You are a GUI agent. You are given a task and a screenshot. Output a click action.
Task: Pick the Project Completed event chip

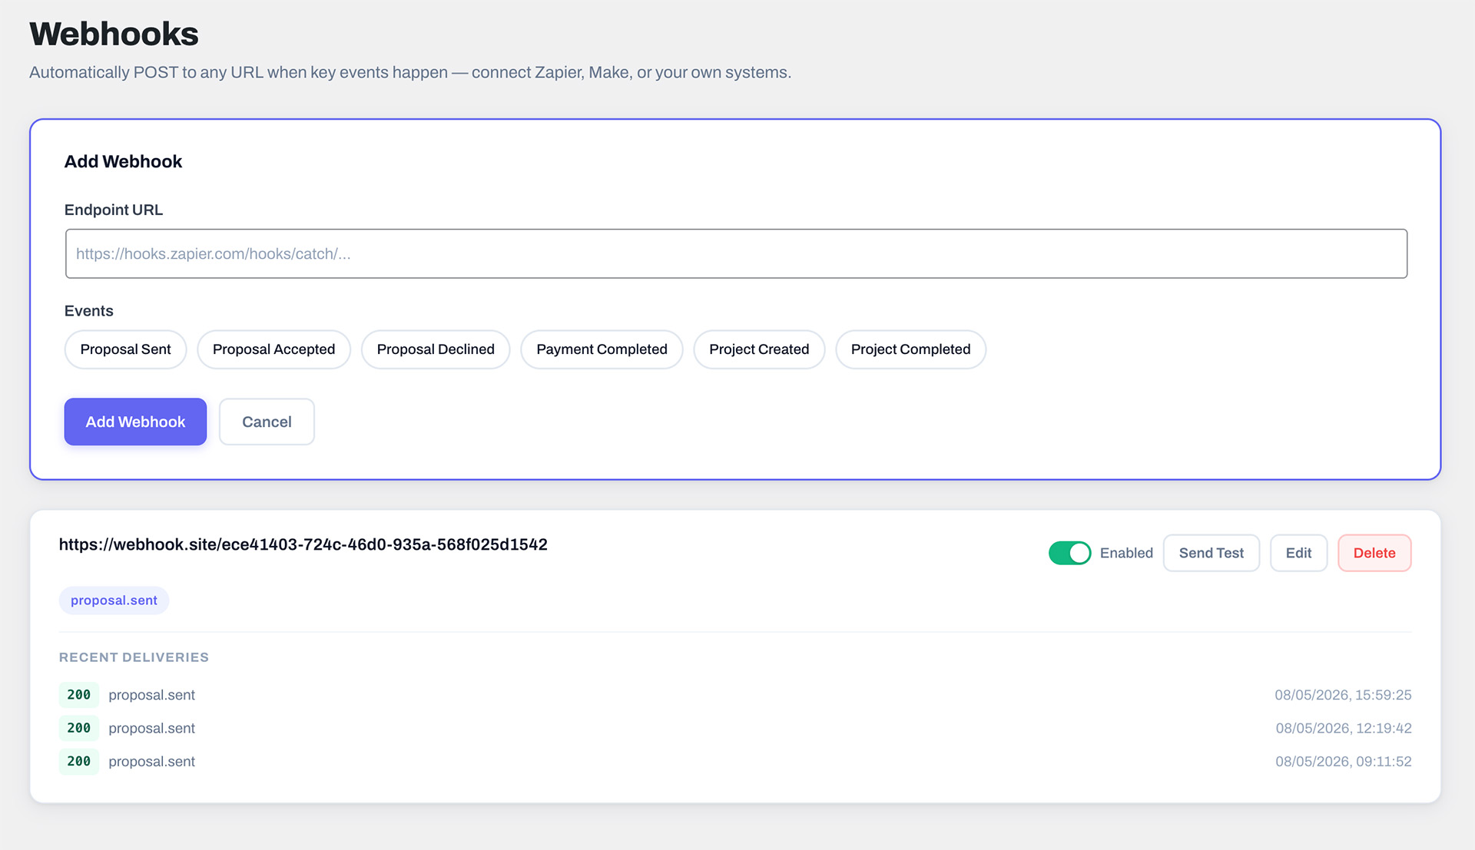tap(910, 349)
